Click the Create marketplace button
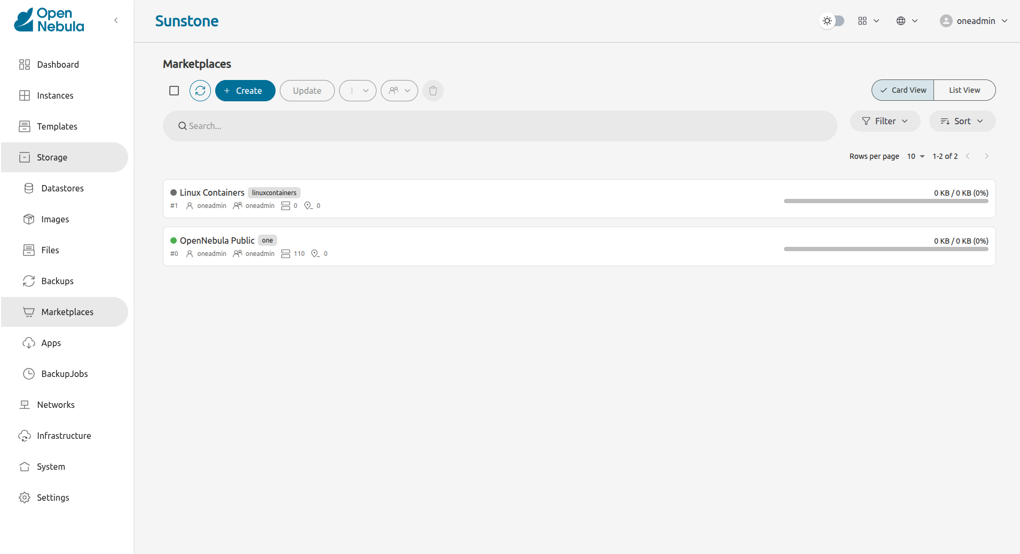 coord(245,90)
